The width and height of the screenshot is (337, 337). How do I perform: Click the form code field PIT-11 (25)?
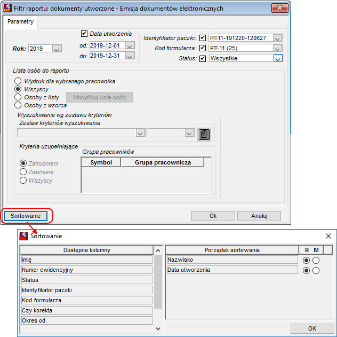[x=241, y=48]
